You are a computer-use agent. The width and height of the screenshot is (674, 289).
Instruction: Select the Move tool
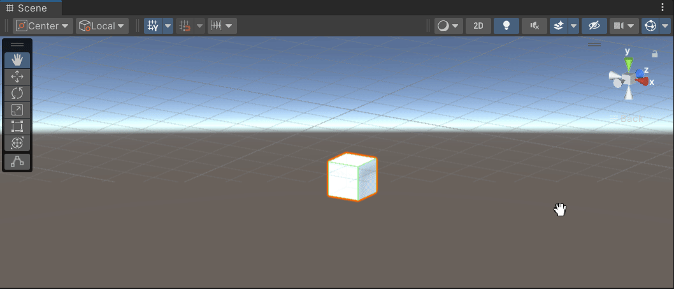pos(17,77)
